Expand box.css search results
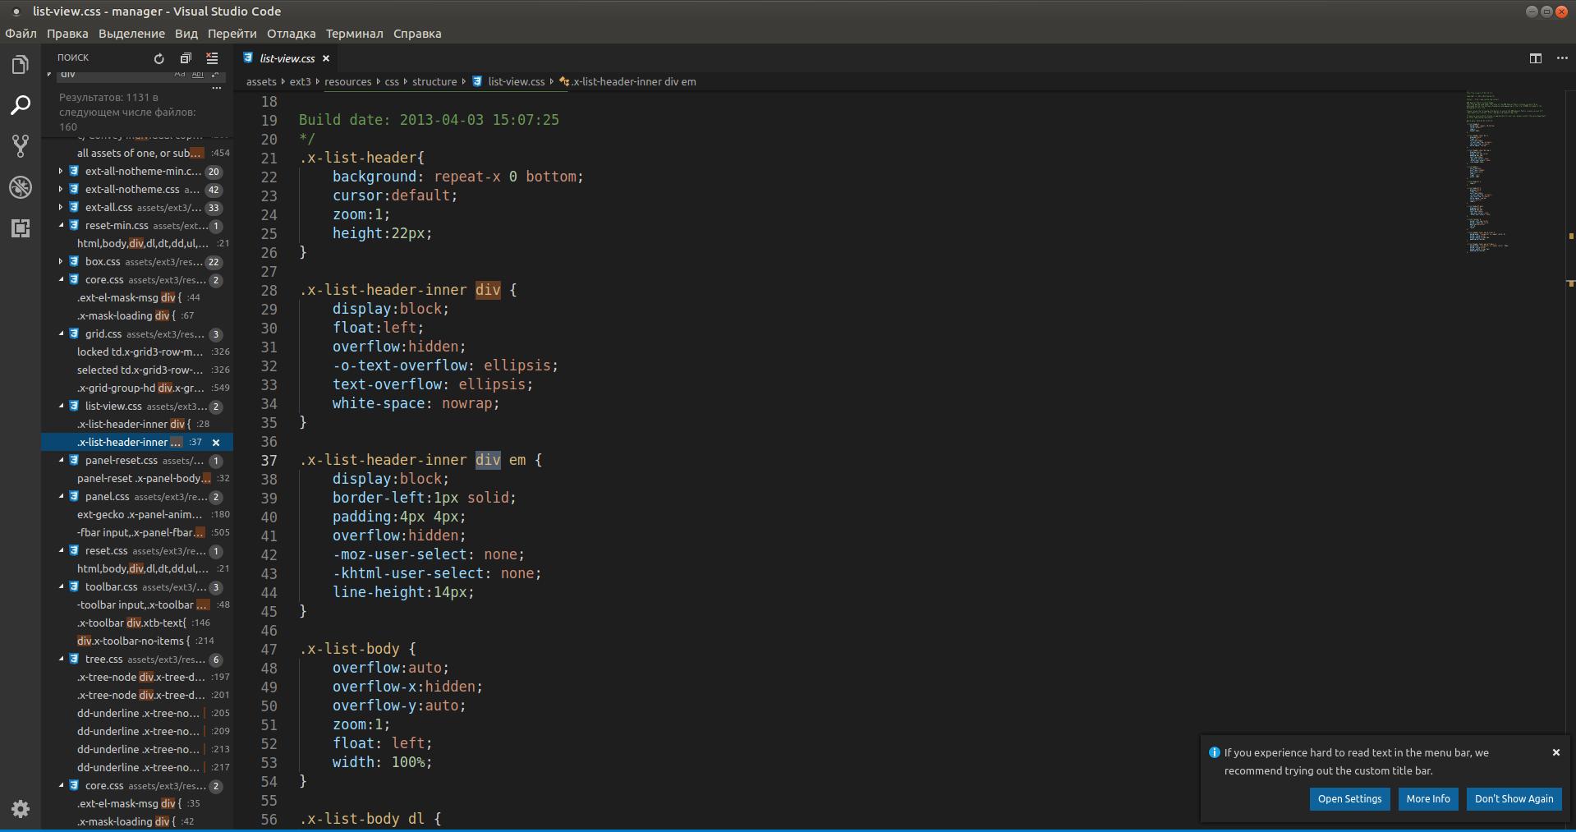Viewport: 1576px width, 832px height. 61,262
